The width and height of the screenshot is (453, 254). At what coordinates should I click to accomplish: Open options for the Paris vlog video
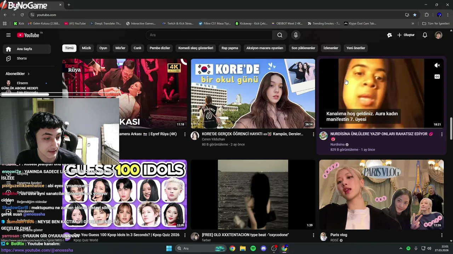tap(442, 235)
